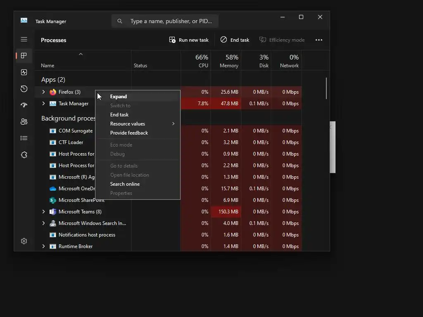Viewport: 423px width, 317px height.
Task: Open the Details list sidebar icon
Action: tap(24, 138)
